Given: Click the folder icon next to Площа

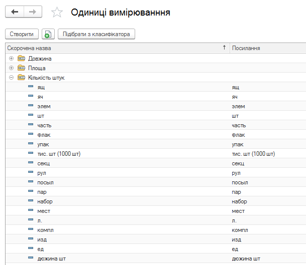Looking at the screenshot, I should (21, 68).
